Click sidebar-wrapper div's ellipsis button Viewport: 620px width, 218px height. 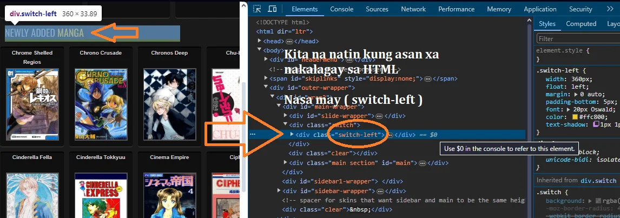click(x=379, y=191)
